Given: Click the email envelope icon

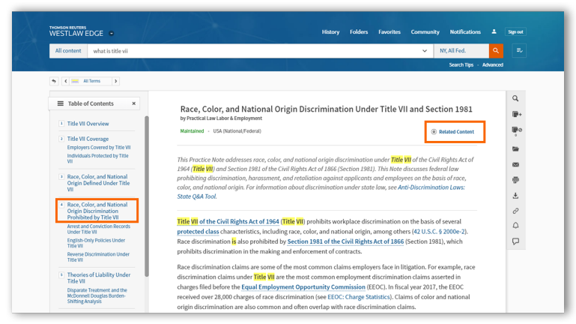Looking at the screenshot, I should click(x=515, y=164).
